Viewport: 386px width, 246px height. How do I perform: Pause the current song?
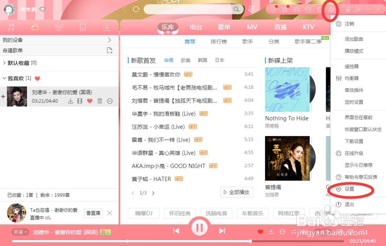pos(200,228)
